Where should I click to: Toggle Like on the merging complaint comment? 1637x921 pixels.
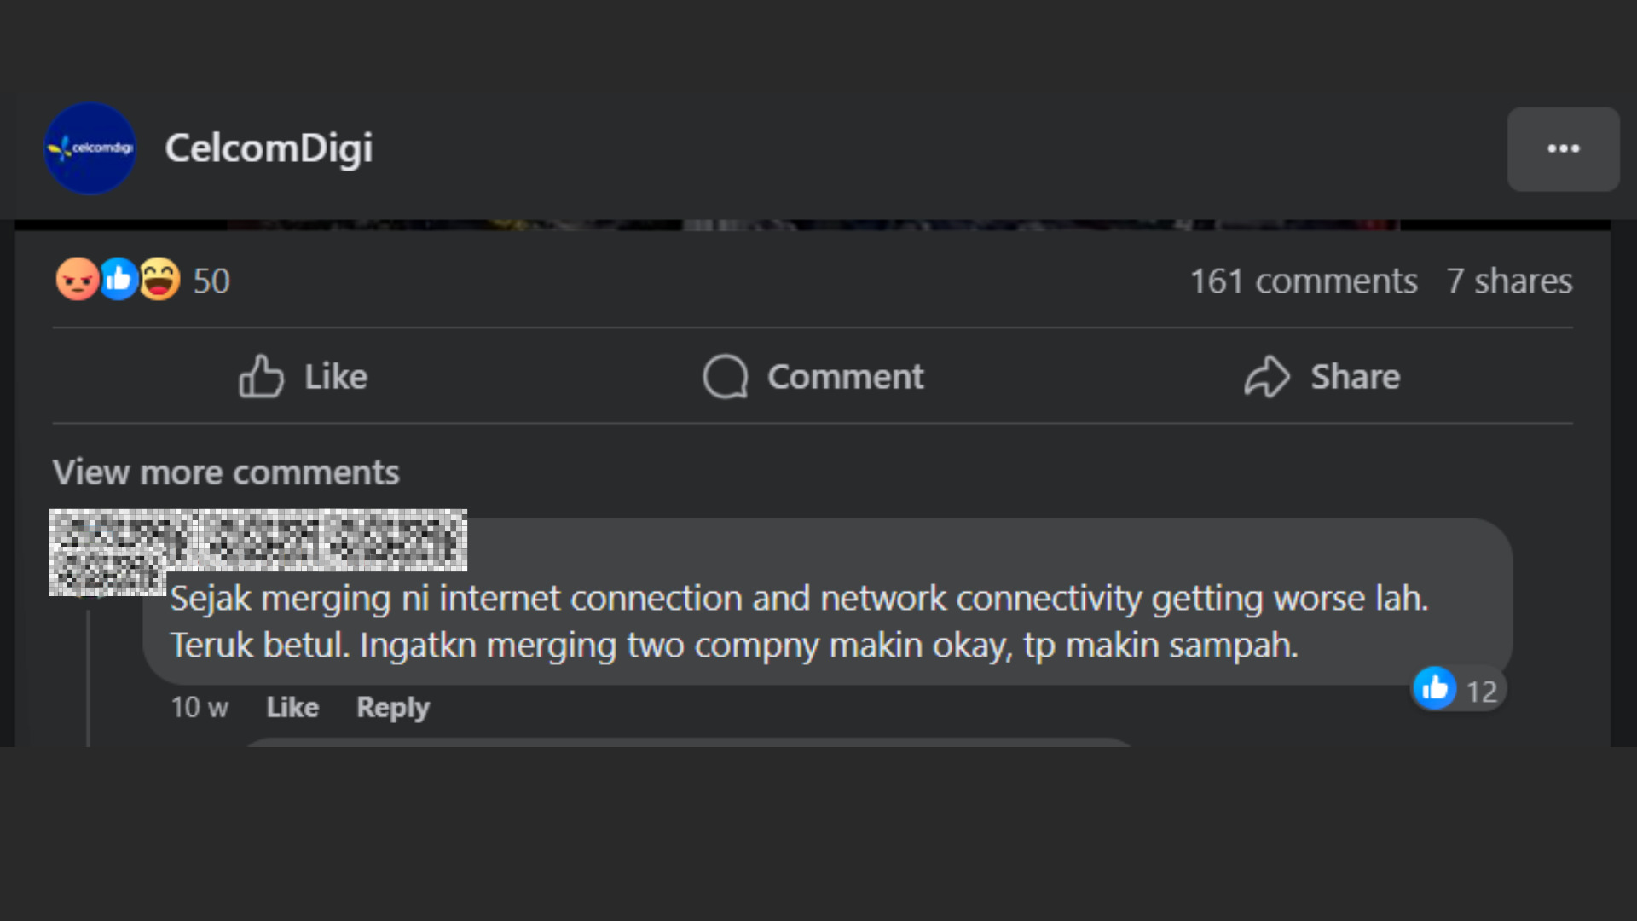pyautogui.click(x=292, y=708)
